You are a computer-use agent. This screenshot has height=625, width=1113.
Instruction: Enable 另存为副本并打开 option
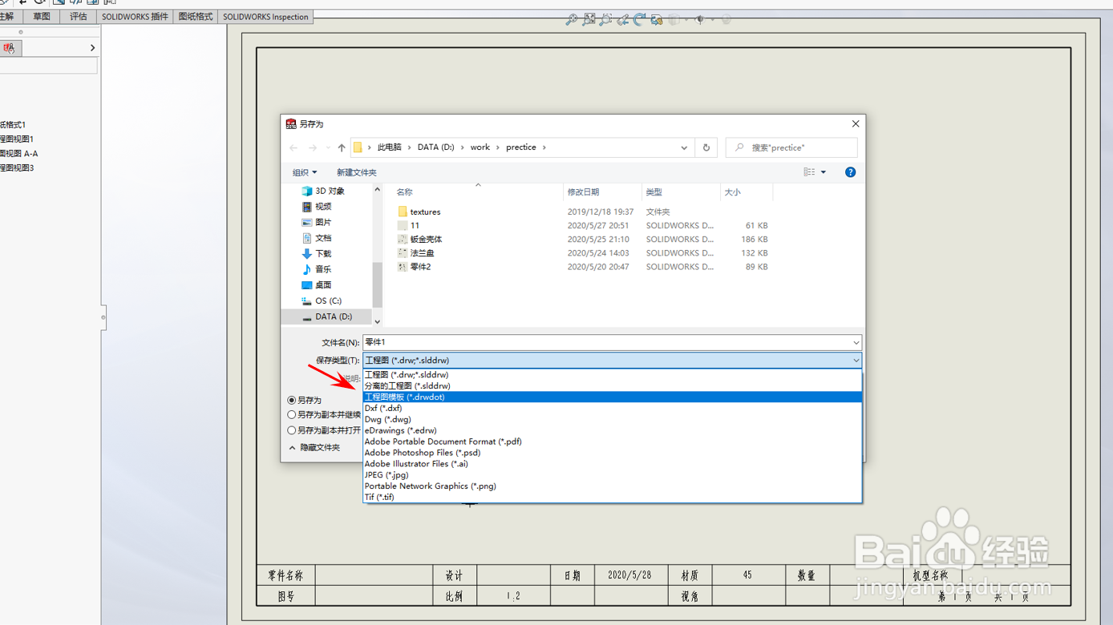pos(290,429)
